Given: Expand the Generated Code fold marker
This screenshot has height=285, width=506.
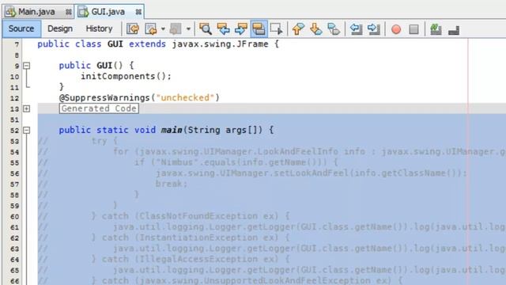Looking at the screenshot, I should coord(26,109).
